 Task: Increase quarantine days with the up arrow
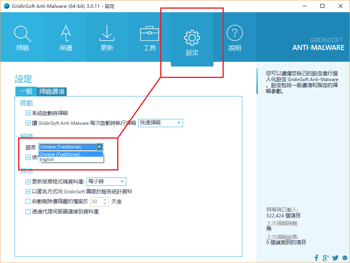(x=105, y=200)
